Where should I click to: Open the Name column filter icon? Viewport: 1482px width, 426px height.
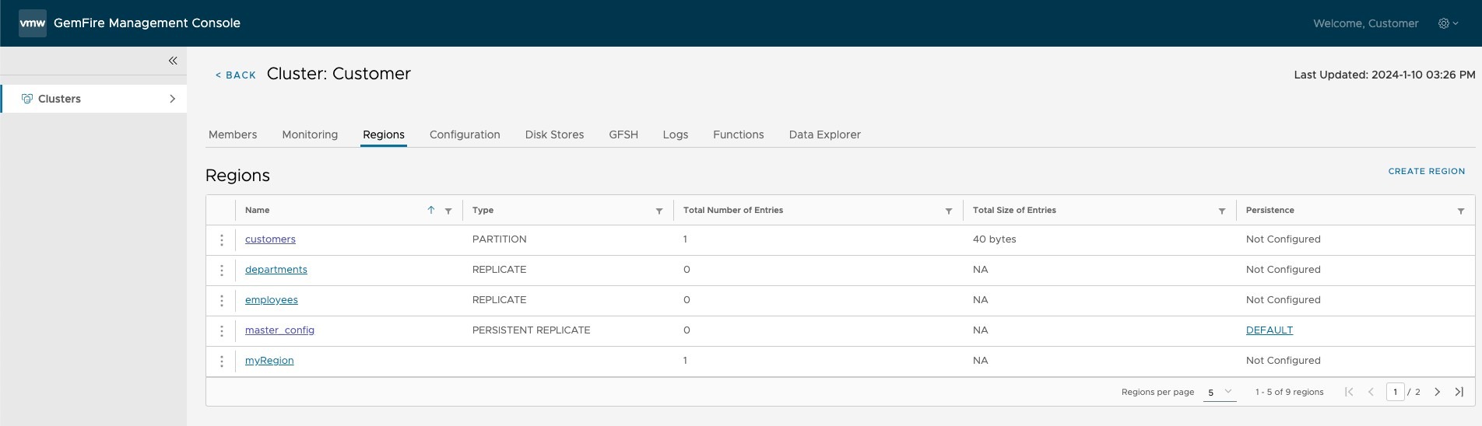(448, 211)
